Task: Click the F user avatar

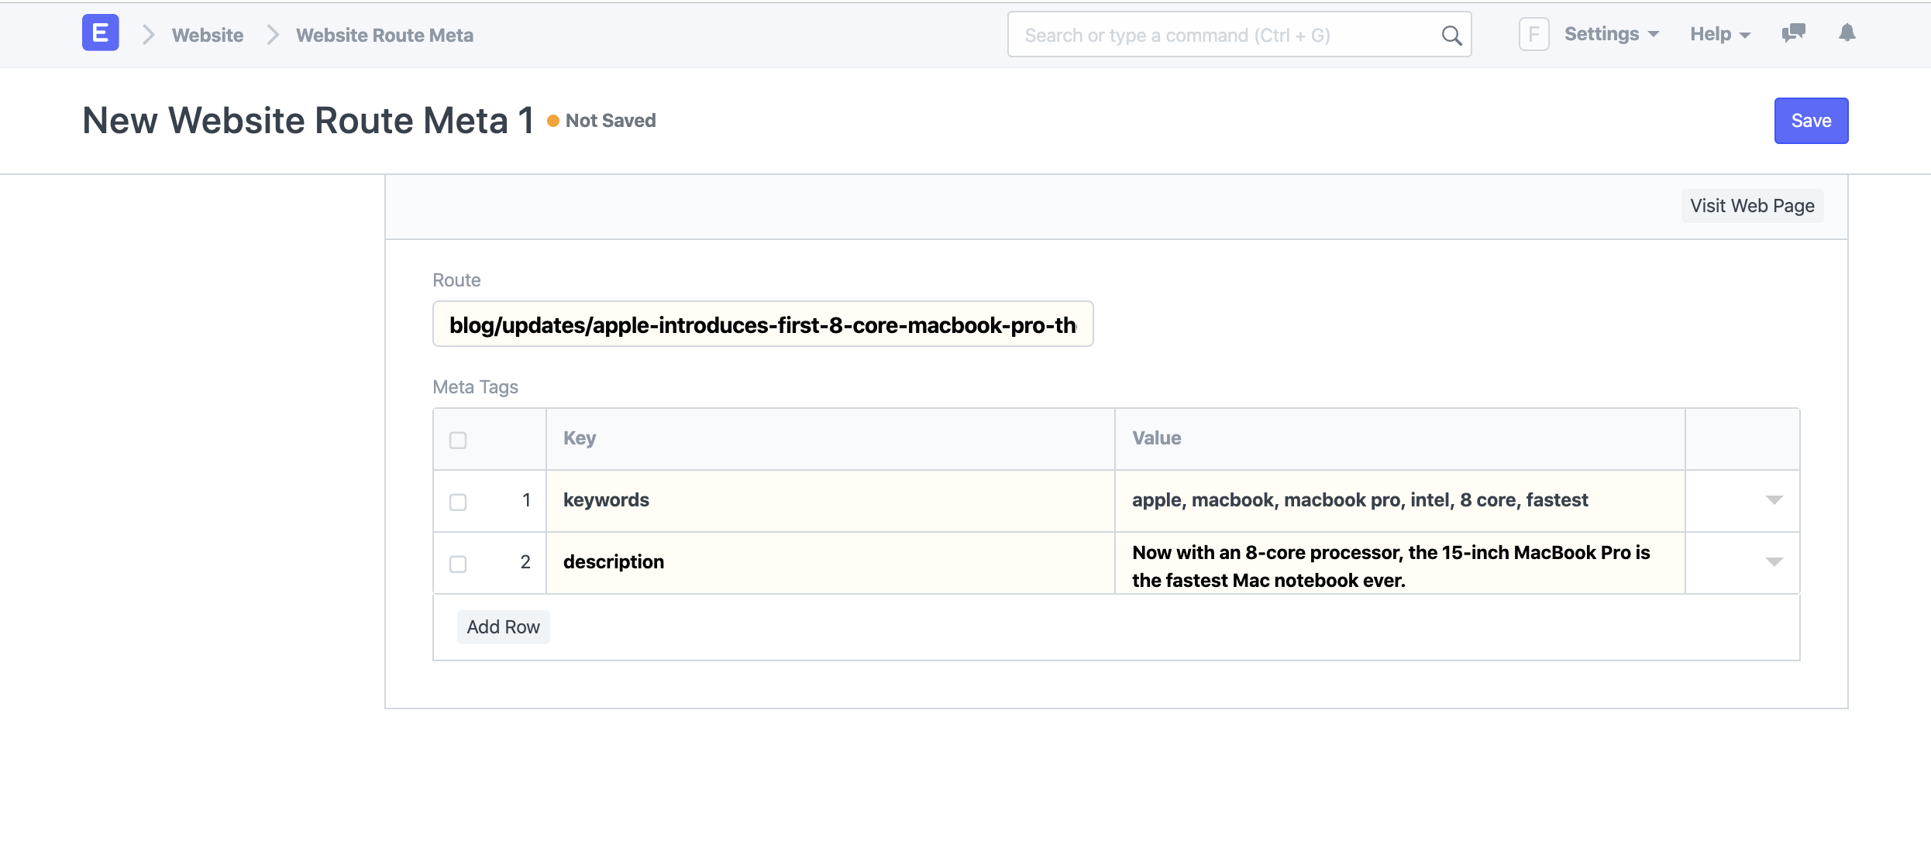Action: pos(1533,34)
